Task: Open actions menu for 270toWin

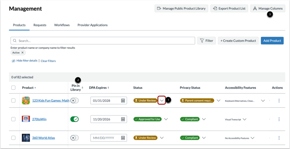Action: point(279,119)
